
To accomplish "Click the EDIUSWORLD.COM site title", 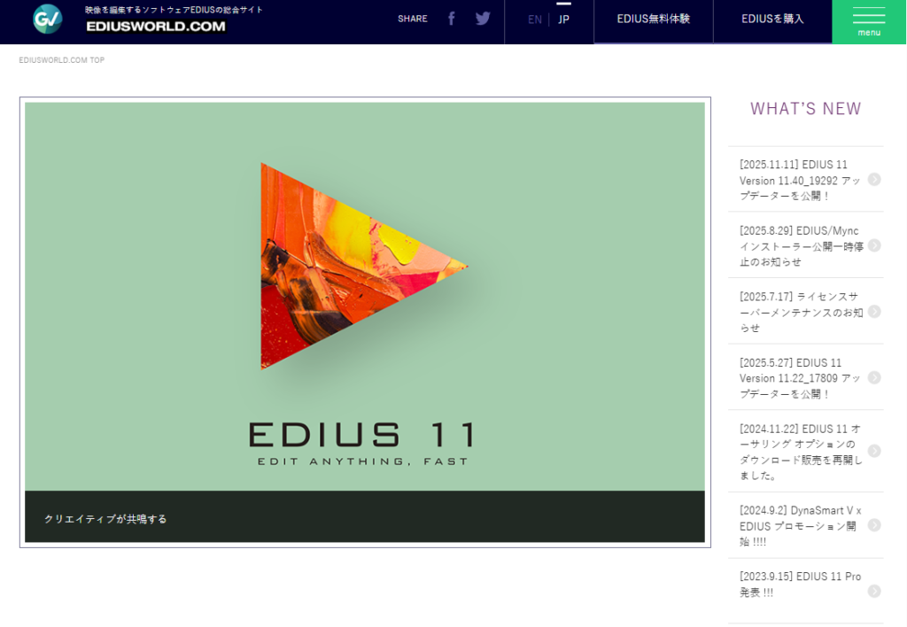I will tap(156, 27).
